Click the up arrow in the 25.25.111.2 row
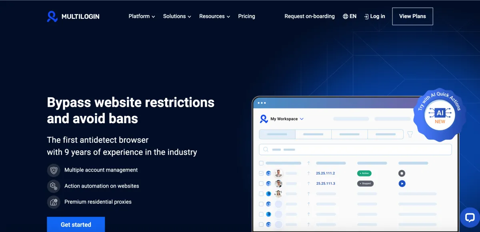Image resolution: width=480 pixels, height=232 pixels. coord(308,173)
